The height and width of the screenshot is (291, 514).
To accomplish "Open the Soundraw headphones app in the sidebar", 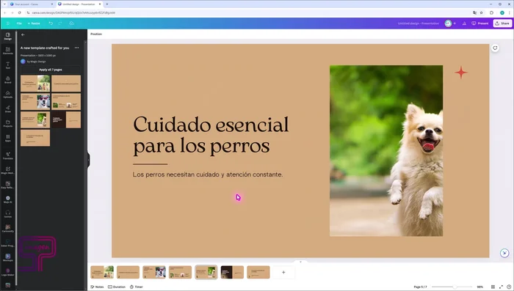I will click(x=8, y=214).
